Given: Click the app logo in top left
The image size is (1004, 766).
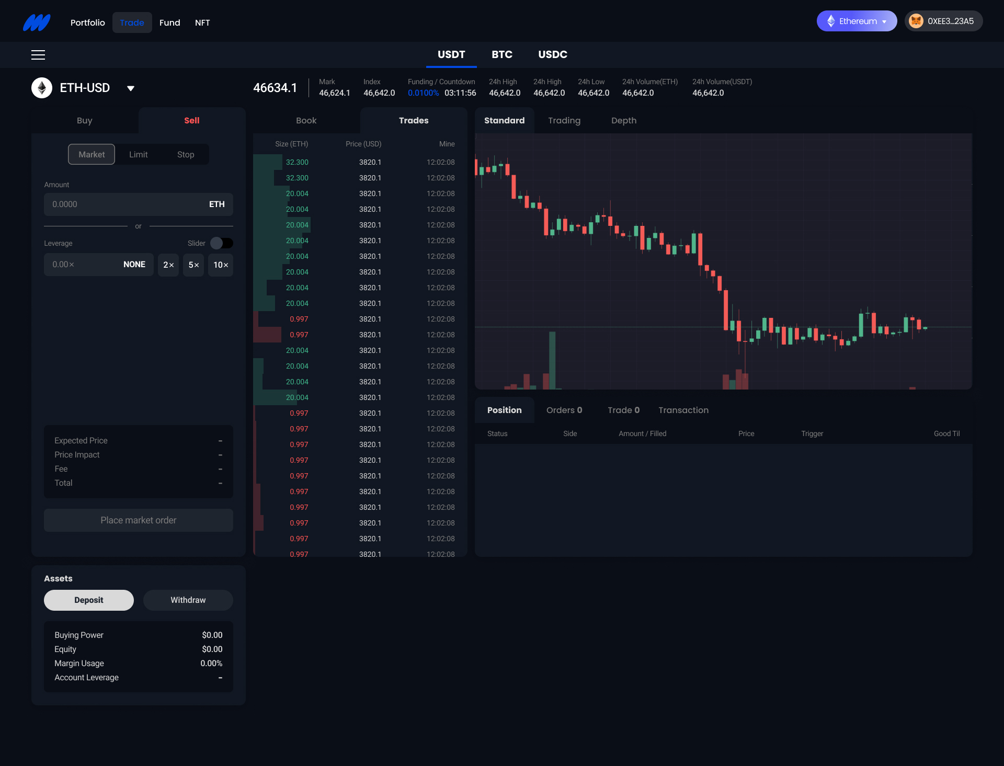Looking at the screenshot, I should tap(36, 22).
